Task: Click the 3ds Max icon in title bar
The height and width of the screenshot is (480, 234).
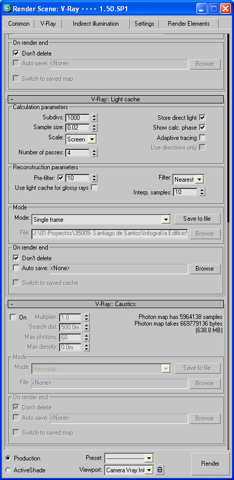Action: (7, 9)
